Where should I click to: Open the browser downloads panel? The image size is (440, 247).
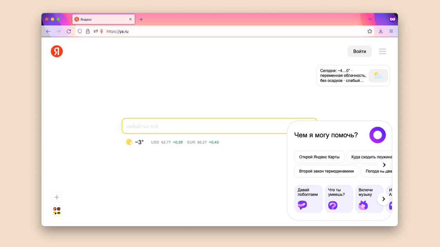pos(381,31)
